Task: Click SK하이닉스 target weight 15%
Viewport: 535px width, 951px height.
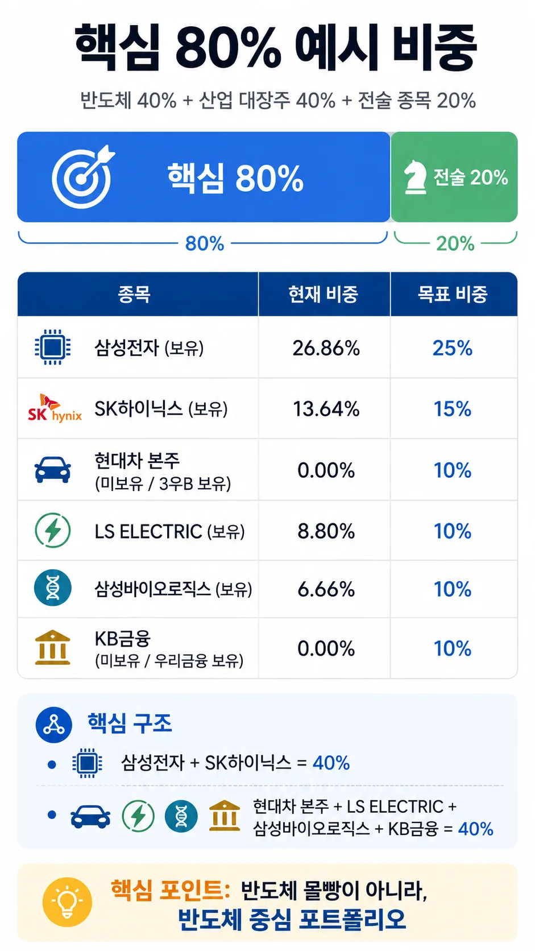Action: pos(453,408)
